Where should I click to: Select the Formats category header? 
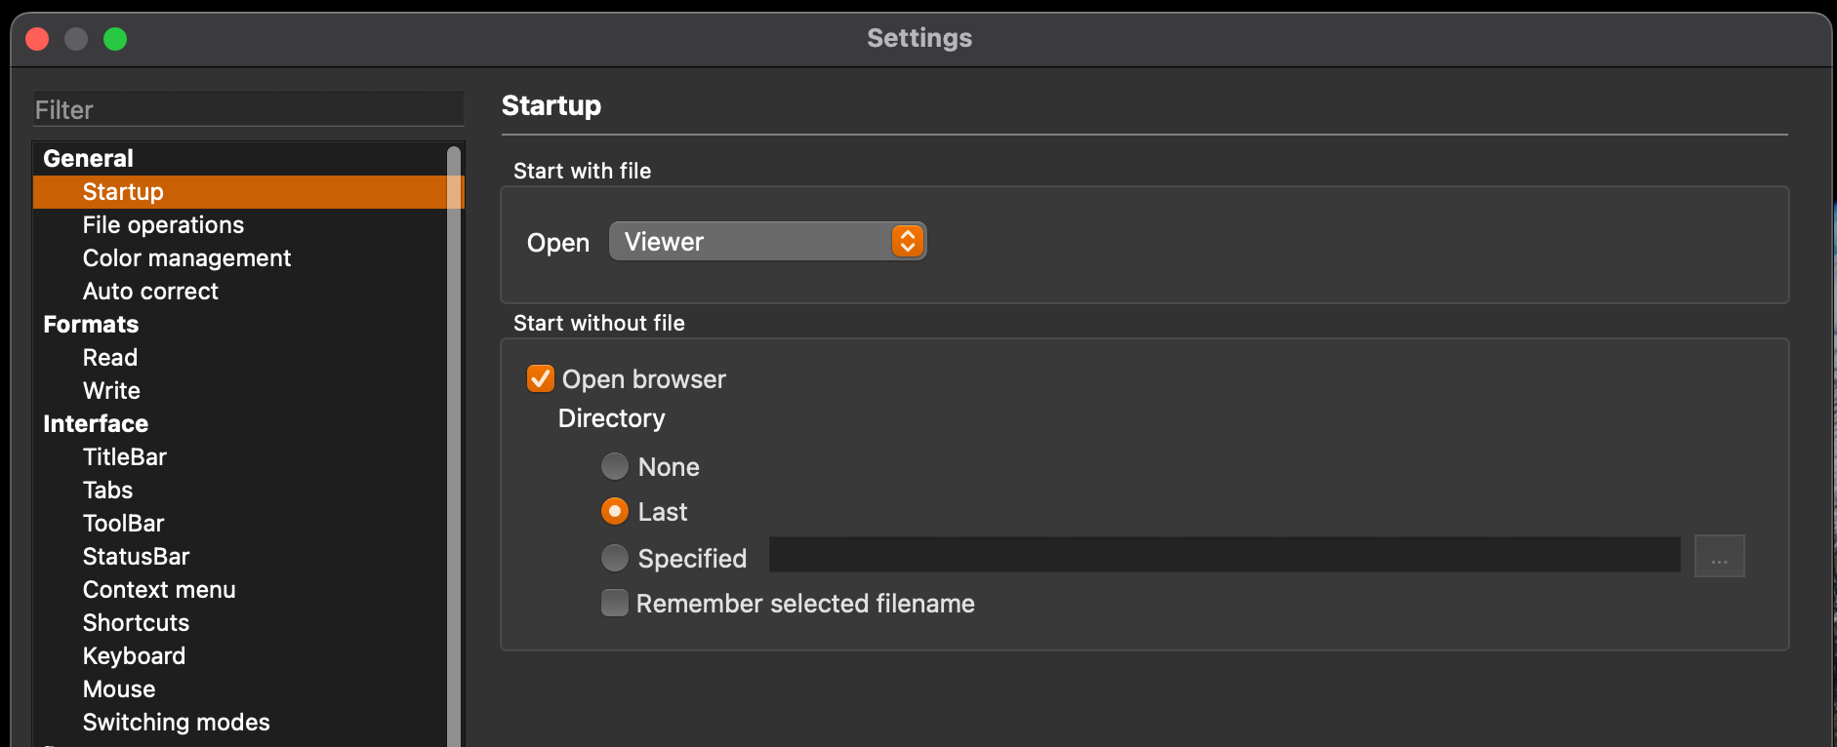[x=91, y=325]
